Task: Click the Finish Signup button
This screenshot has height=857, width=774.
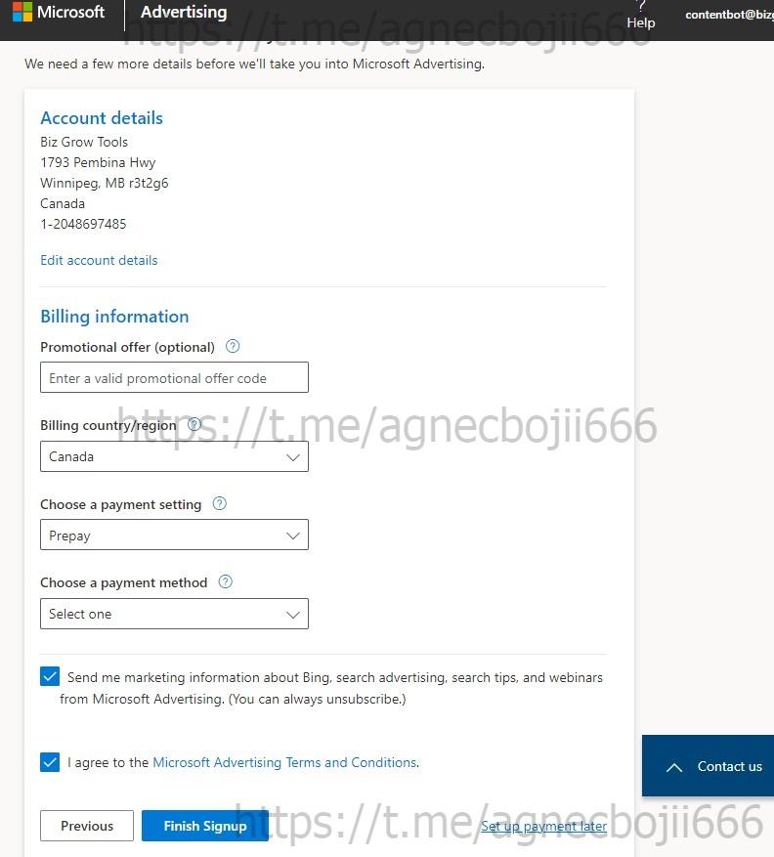Action: point(205,826)
